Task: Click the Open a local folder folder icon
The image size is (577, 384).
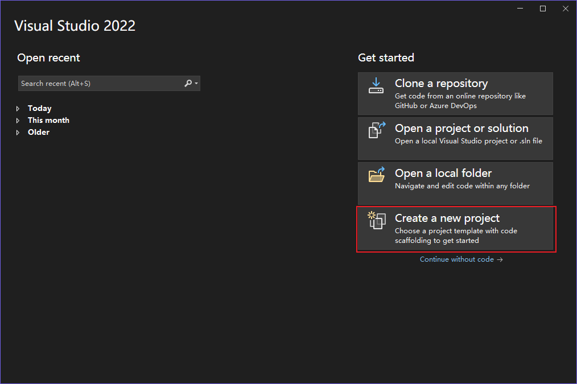Action: coord(376,176)
